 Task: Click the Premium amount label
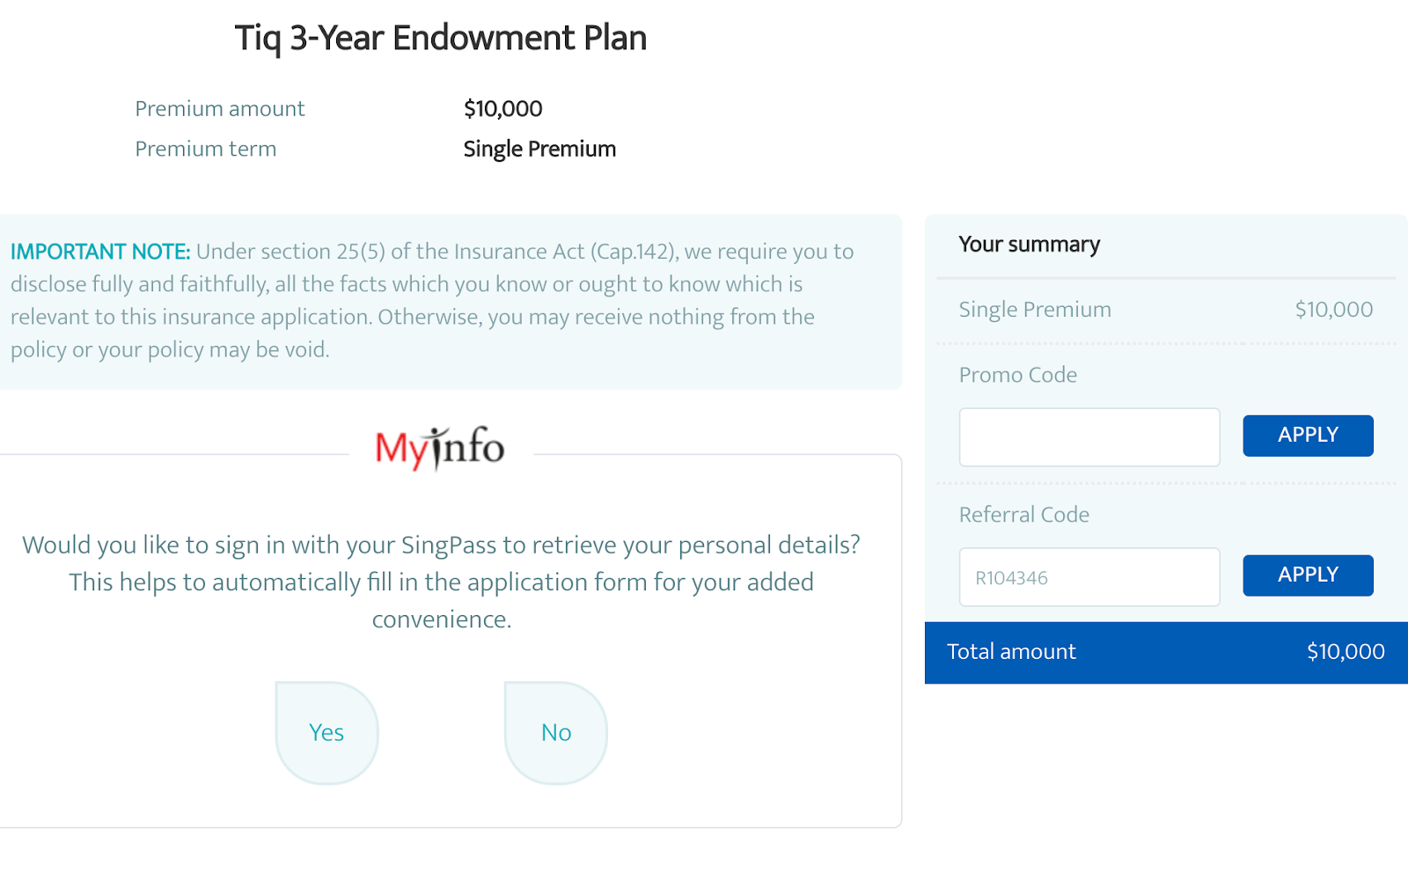click(x=220, y=109)
